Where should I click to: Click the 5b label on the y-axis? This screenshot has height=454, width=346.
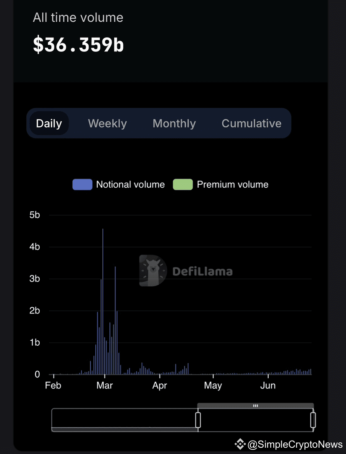(x=35, y=215)
